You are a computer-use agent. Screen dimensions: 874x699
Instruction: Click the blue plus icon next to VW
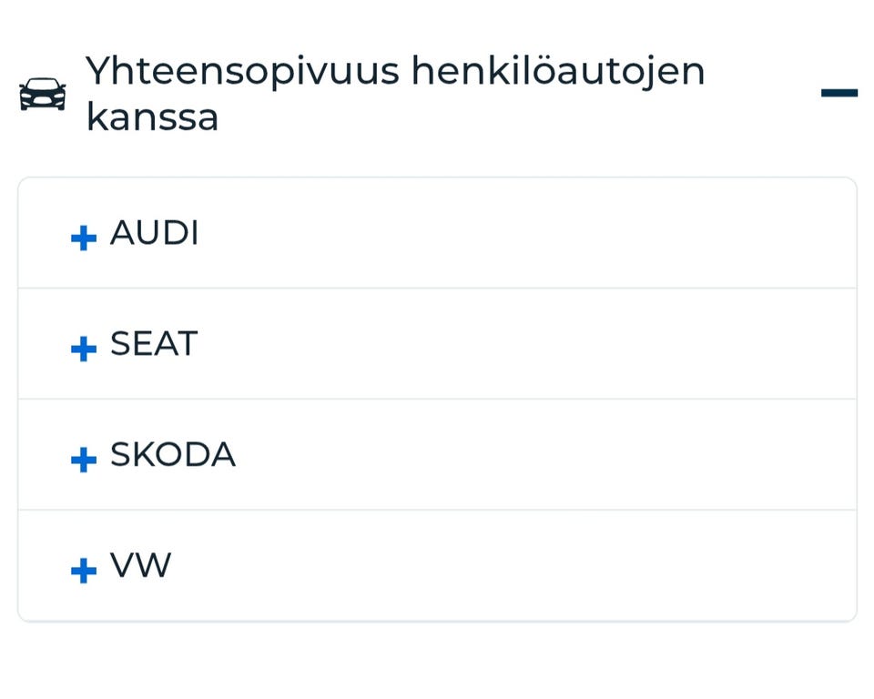[x=84, y=571]
